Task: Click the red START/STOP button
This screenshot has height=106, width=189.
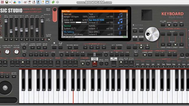Action: [94, 64]
